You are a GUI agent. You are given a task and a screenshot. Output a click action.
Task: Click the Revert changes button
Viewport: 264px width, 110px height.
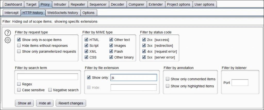[x=71, y=103]
